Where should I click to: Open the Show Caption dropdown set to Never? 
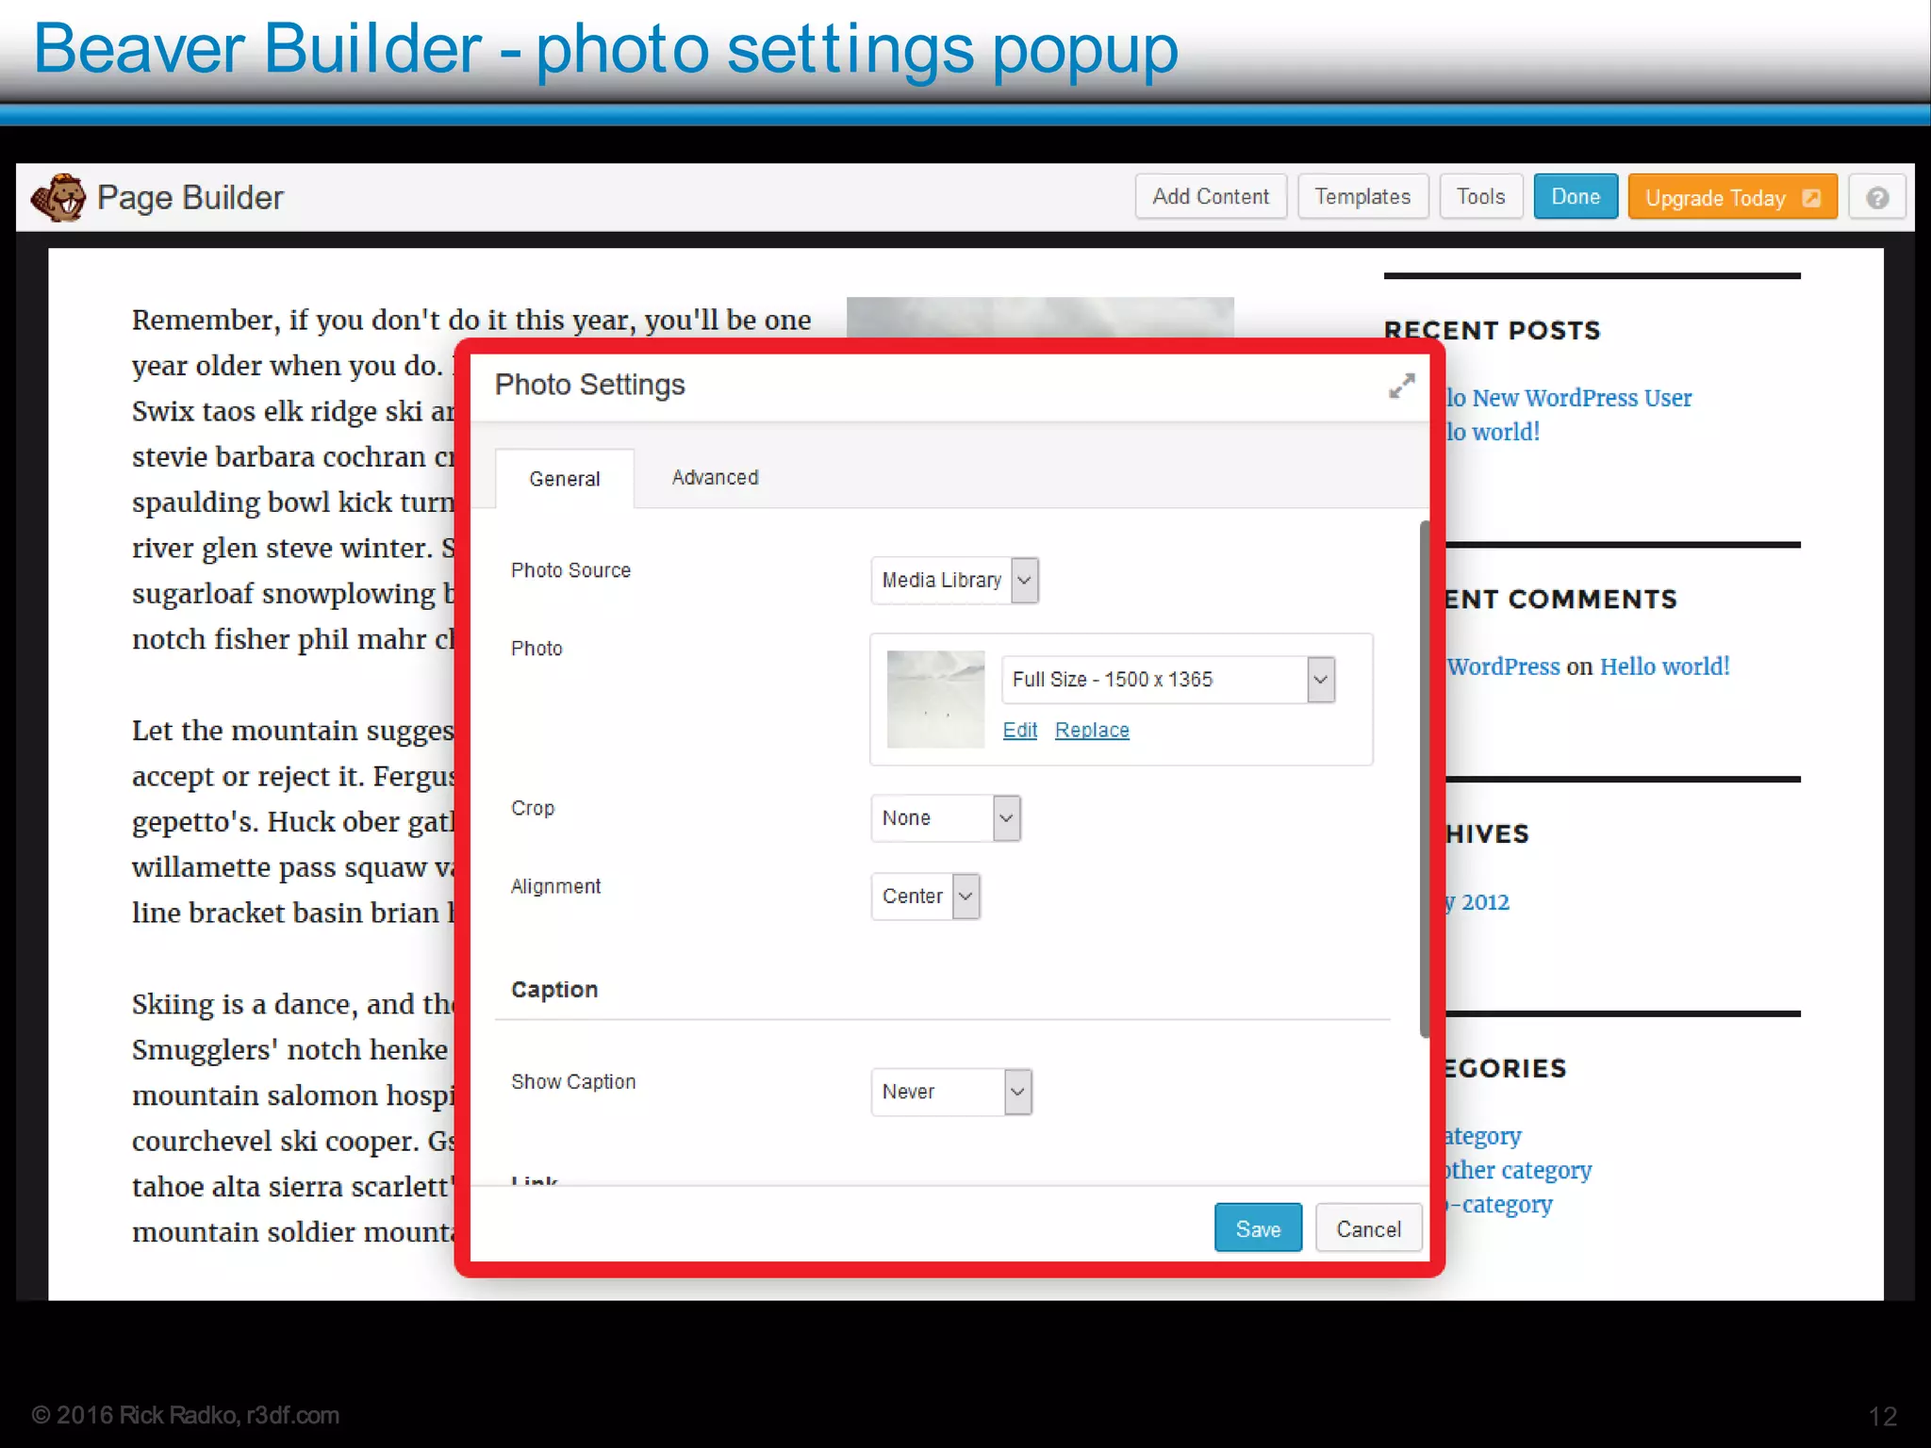pyautogui.click(x=951, y=1092)
